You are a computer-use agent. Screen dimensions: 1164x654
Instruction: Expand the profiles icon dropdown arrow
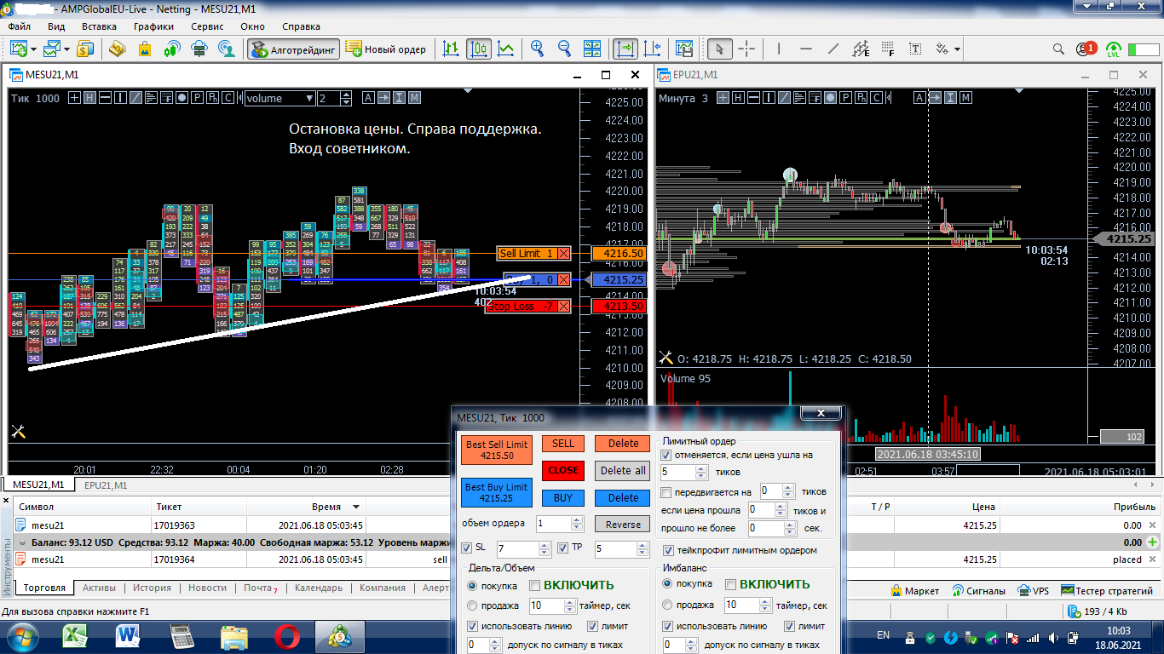point(67,49)
